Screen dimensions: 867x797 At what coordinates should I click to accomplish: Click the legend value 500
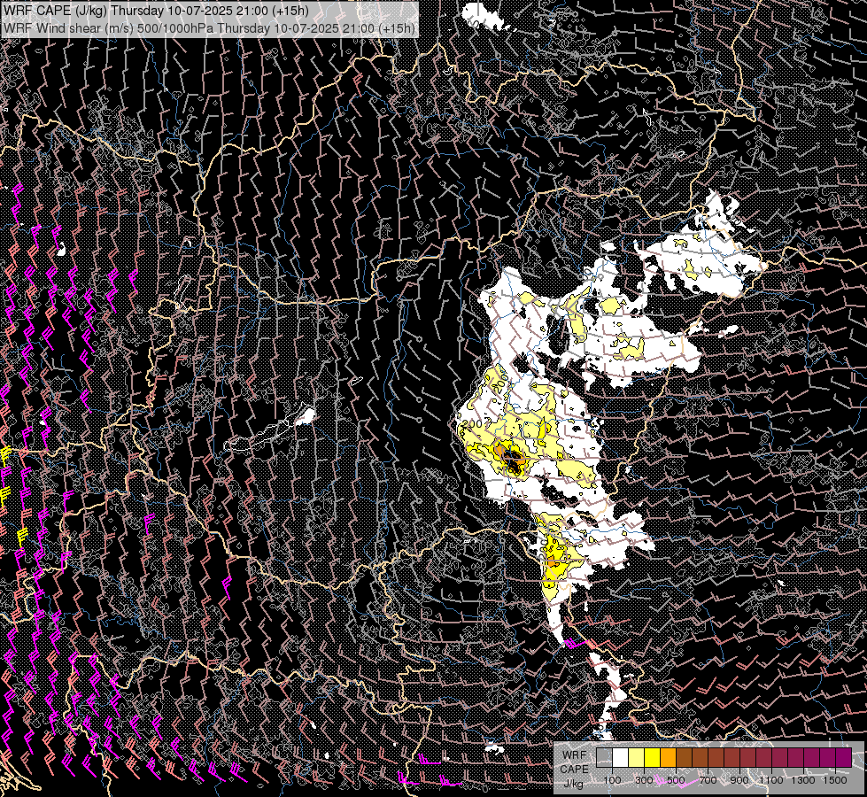pos(677,780)
